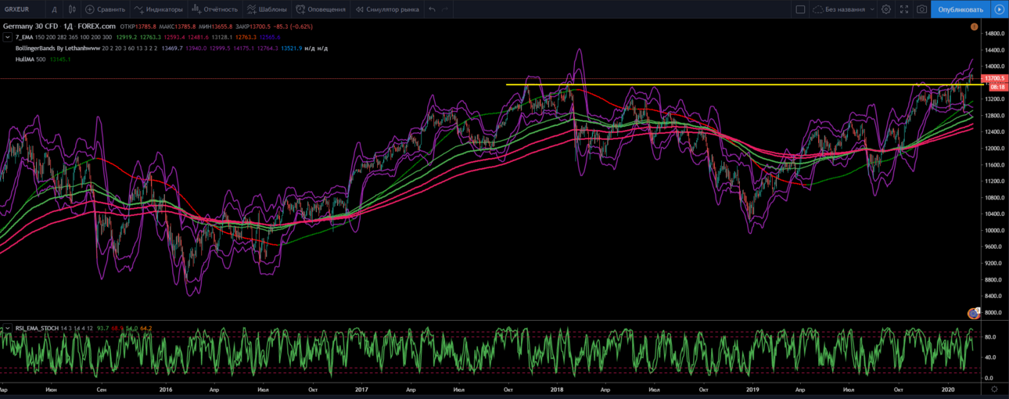Screen dimensions: 1009x399
Task: Open the Индикаторы indicators dialog
Action: 159,9
